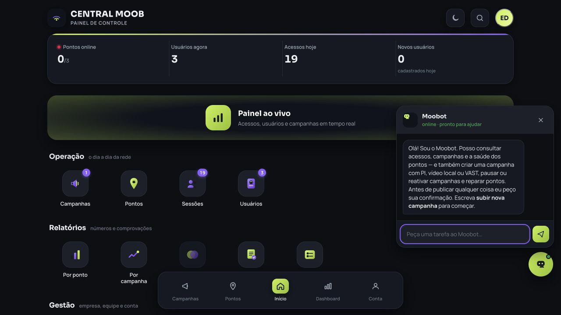This screenshot has height=315, width=561.
Task: Click the Central Moob wifi logo
Action: tap(57, 18)
